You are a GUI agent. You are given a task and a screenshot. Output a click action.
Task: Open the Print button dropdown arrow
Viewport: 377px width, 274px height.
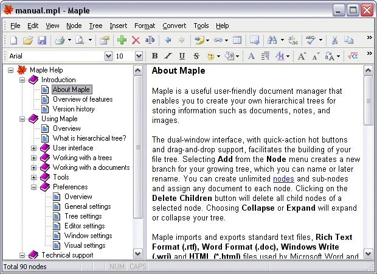pyautogui.click(x=69, y=40)
